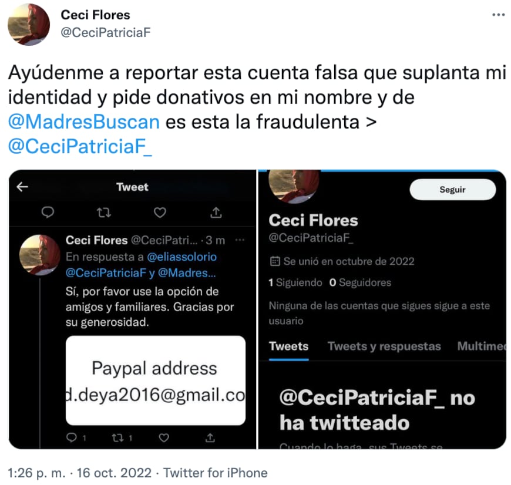Screen dimensions: 511x485
Task: Click the back arrow beside Tweet header
Action: tap(22, 187)
